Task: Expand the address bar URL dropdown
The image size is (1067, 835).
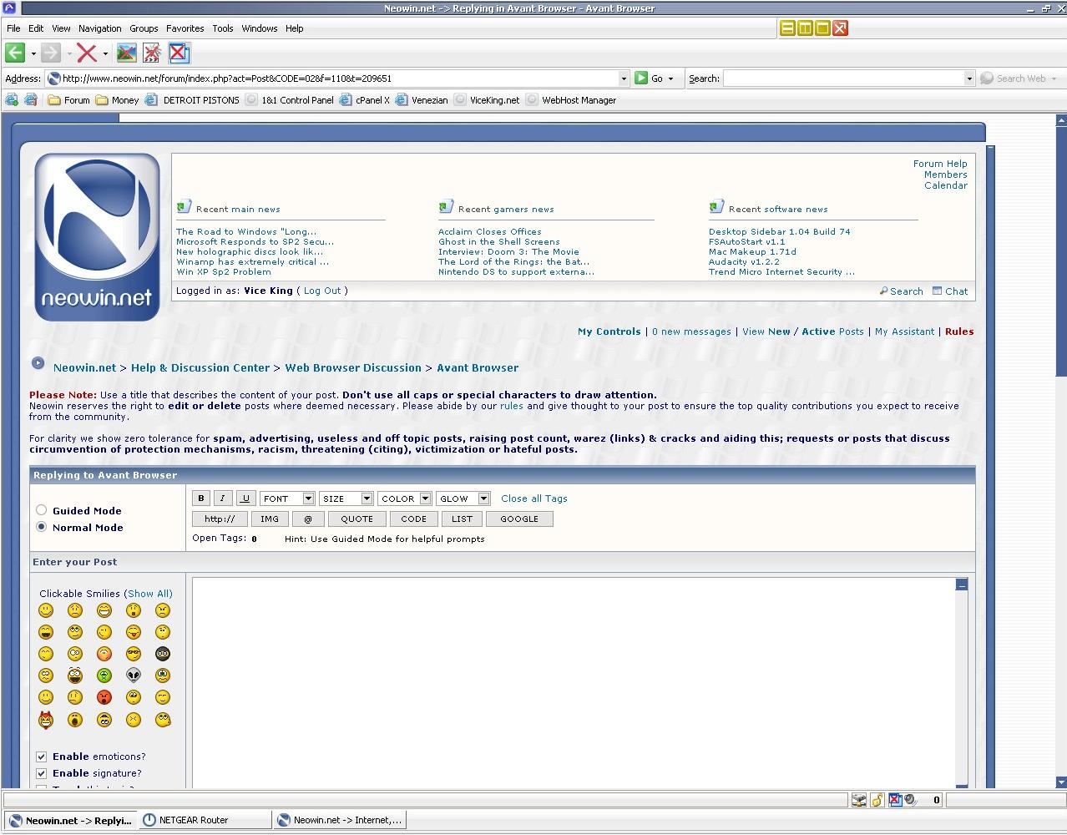Action: pos(623,78)
